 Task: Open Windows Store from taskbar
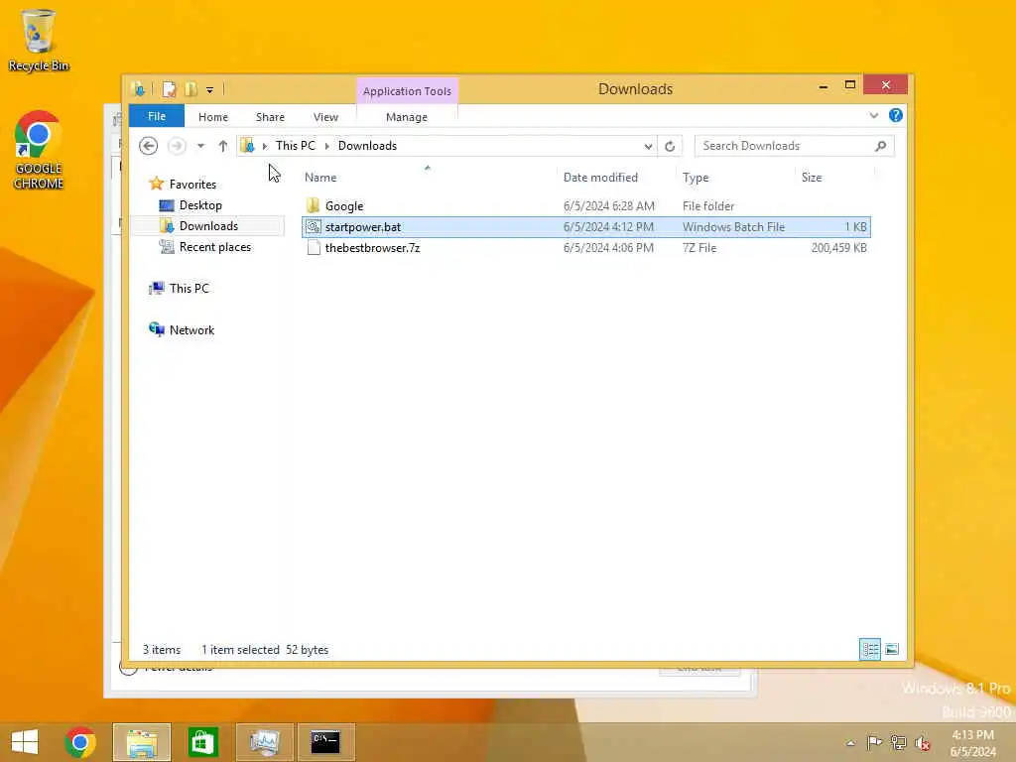[202, 742]
